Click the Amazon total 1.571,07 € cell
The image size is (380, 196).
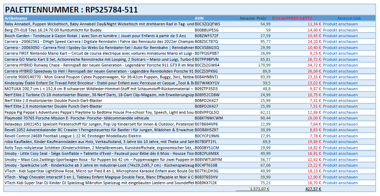tap(259, 189)
